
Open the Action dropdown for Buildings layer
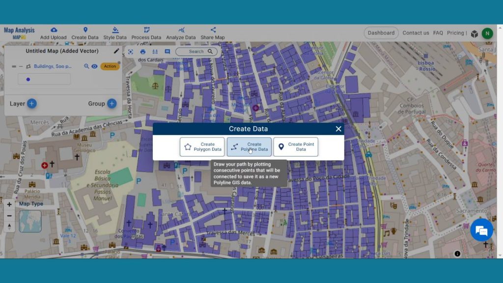(110, 66)
